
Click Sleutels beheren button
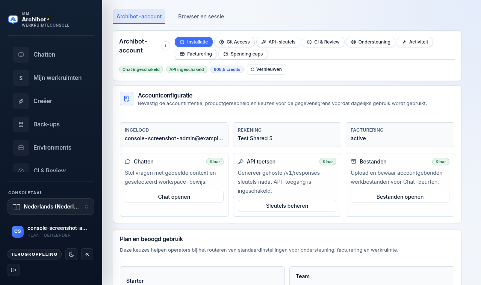(287, 206)
